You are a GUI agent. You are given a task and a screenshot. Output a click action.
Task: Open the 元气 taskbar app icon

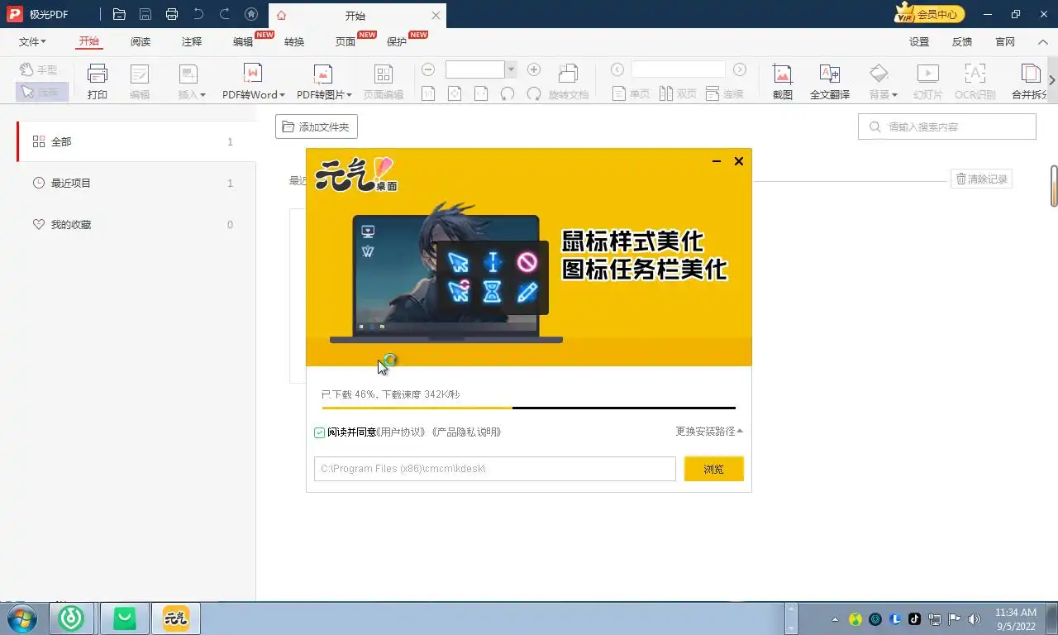(175, 618)
